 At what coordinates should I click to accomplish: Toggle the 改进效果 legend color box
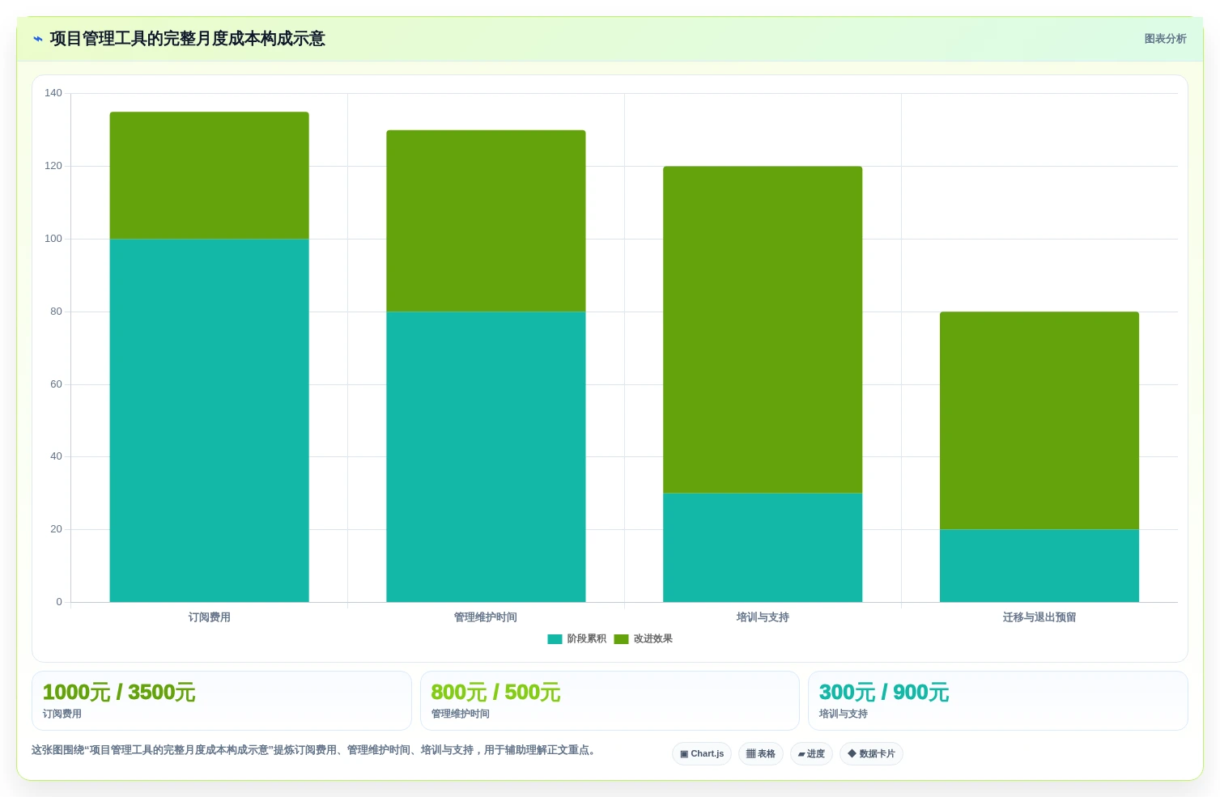[x=621, y=639]
